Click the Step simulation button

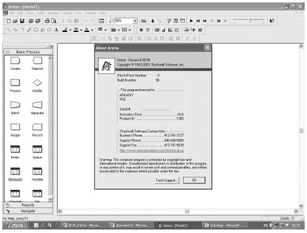point(198,21)
